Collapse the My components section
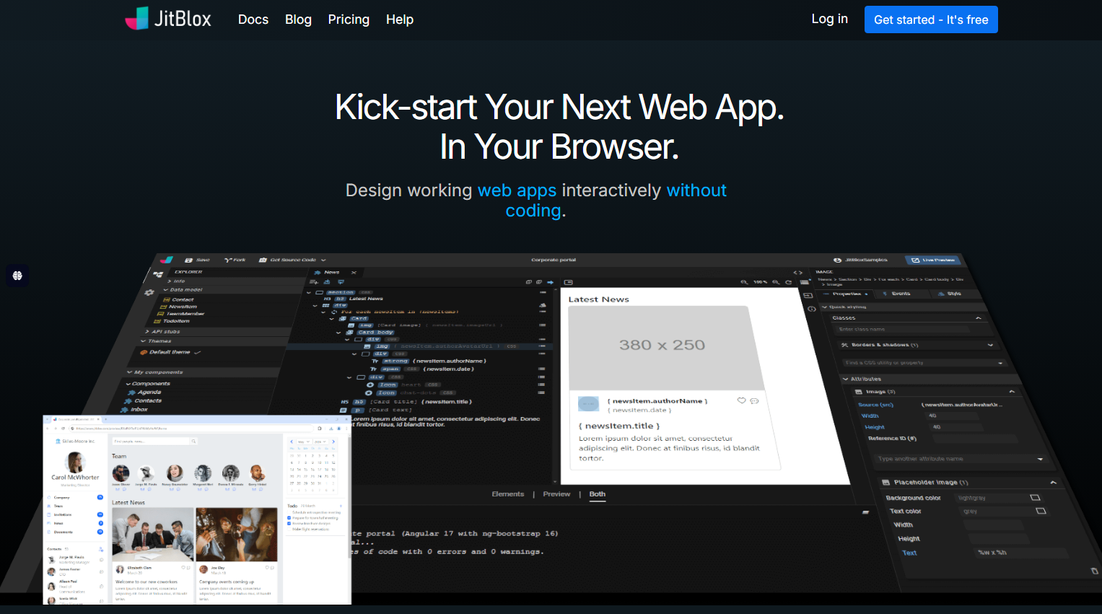 tap(155, 372)
